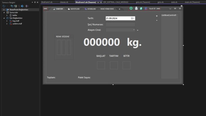Click the save disk icon in form header
This screenshot has width=206, height=116.
coord(136,8)
